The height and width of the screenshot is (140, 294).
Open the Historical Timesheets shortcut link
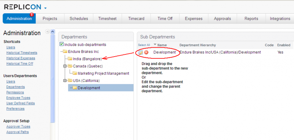point(22,53)
